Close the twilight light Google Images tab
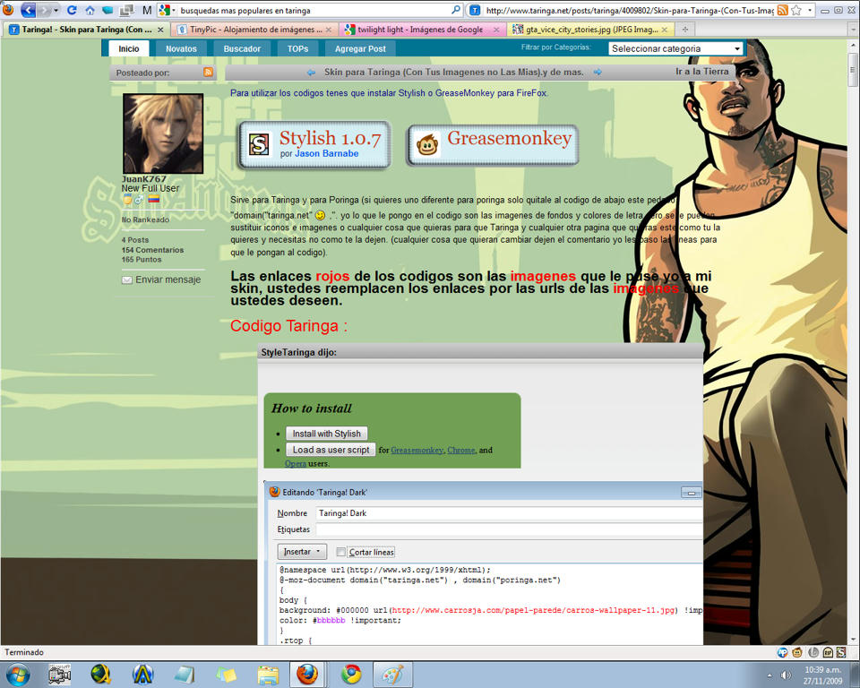Viewport: 860px width, 688px height. pos(496,30)
